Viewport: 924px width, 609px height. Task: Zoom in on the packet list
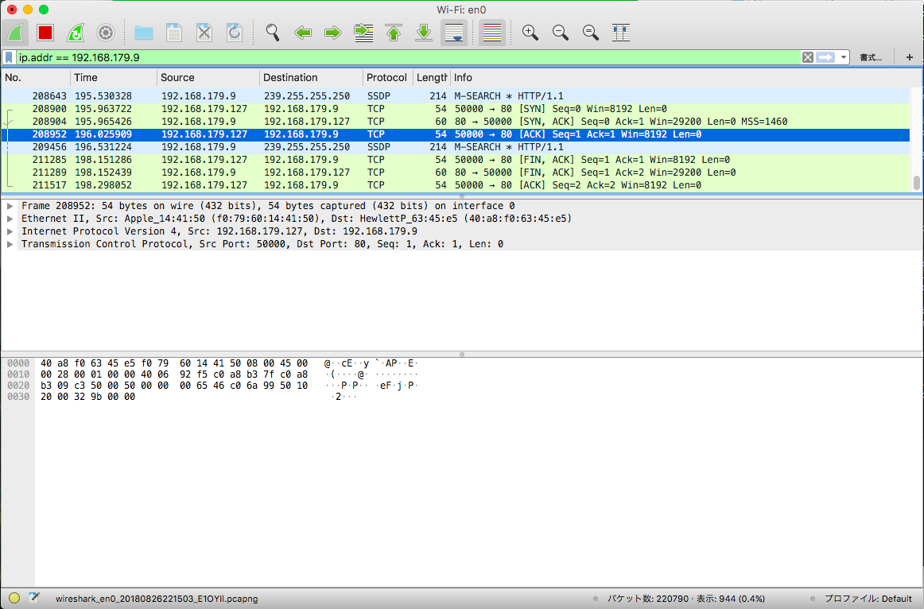pos(530,33)
